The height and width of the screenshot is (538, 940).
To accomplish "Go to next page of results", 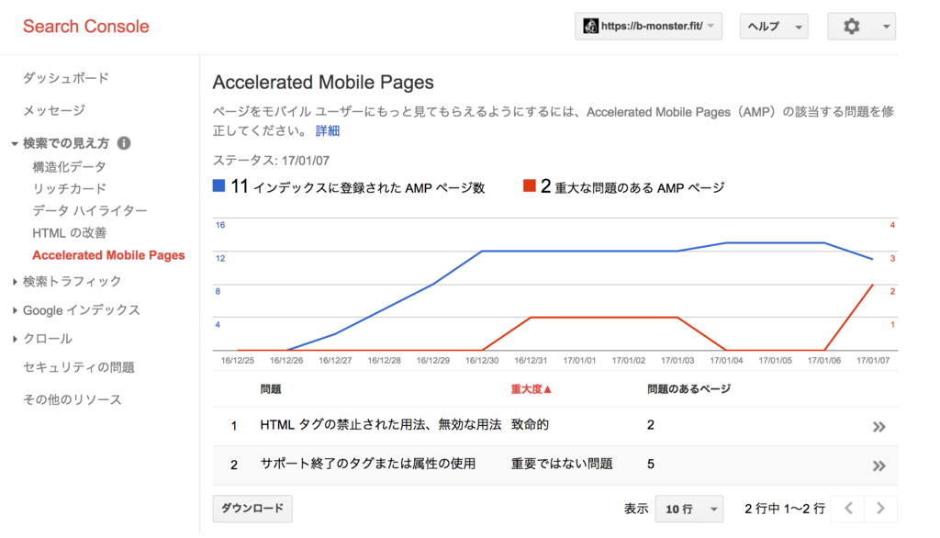I will tap(880, 509).
